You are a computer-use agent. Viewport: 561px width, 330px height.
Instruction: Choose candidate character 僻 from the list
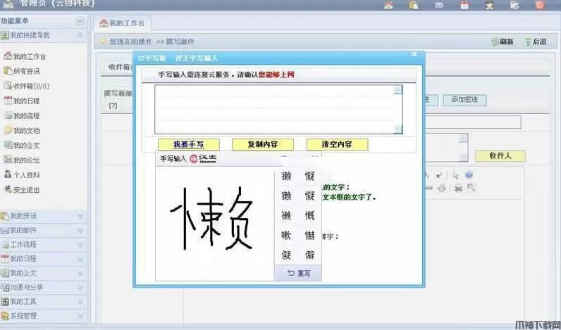310,255
